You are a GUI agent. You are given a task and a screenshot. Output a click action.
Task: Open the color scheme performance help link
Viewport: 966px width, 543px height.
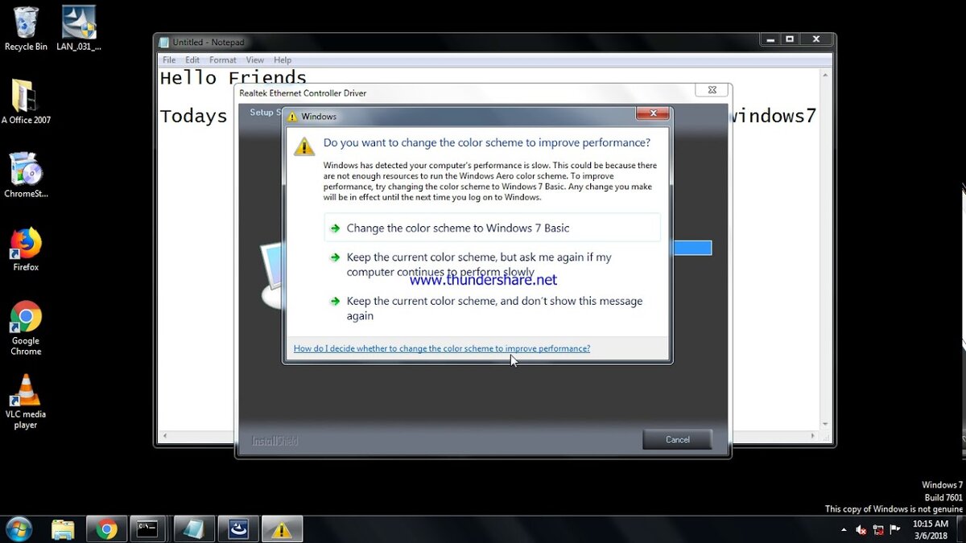click(x=442, y=348)
